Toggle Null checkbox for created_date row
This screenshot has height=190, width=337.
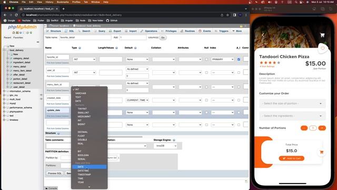(x=206, y=100)
